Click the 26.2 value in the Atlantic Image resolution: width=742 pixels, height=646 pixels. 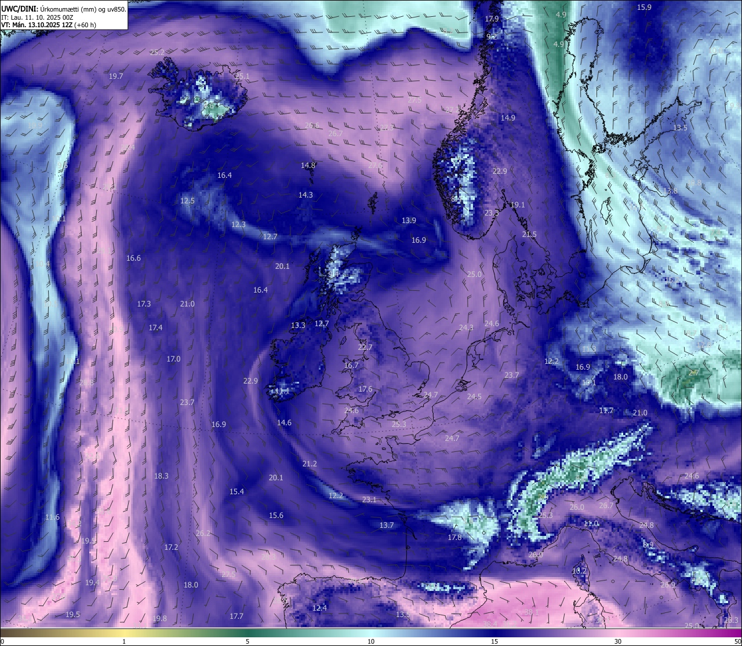[203, 533]
